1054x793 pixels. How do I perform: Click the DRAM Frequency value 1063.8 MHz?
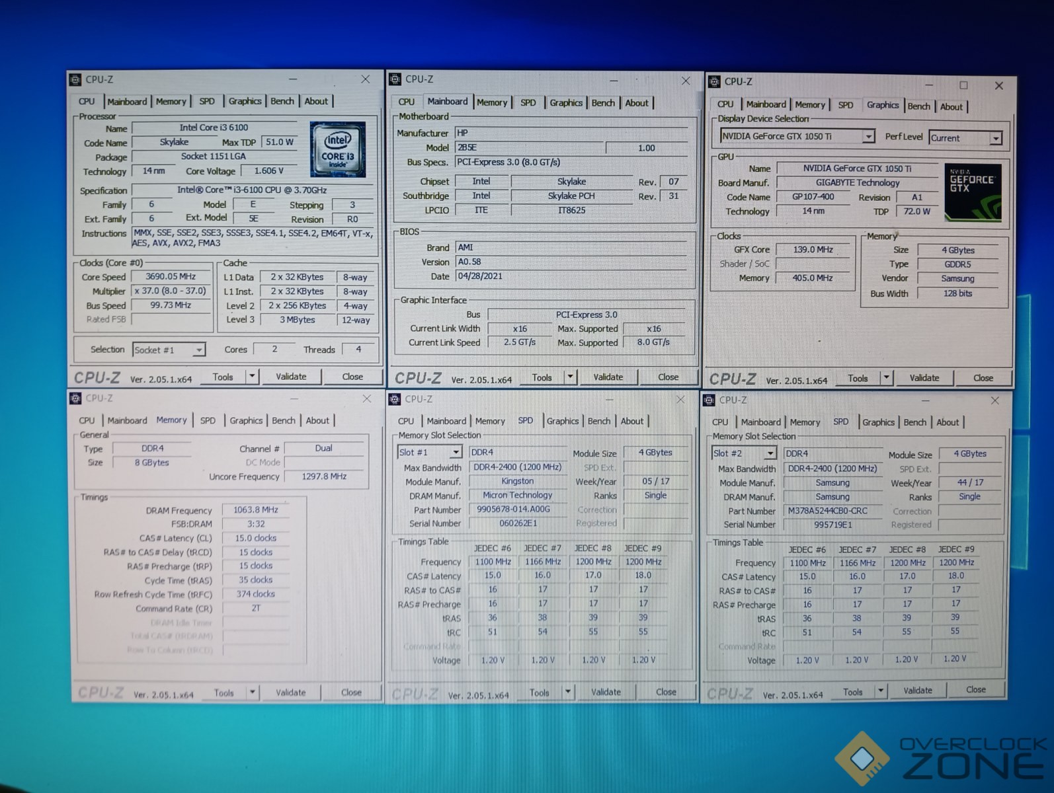coord(255,510)
